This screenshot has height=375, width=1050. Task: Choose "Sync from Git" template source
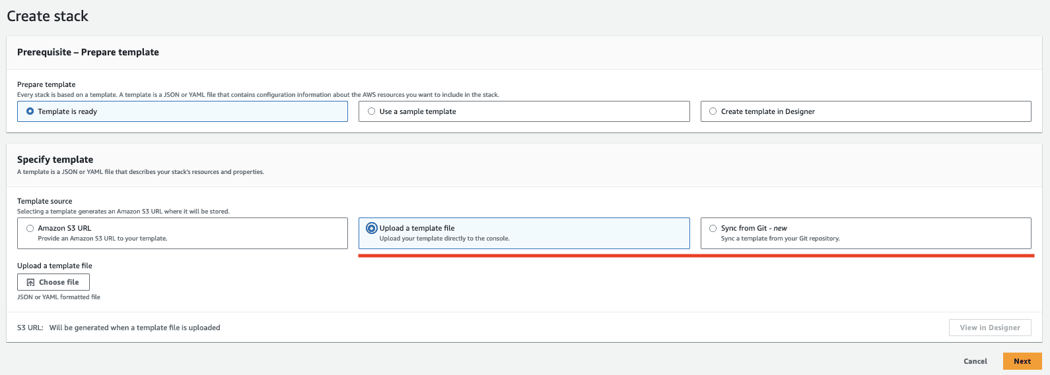tap(713, 228)
